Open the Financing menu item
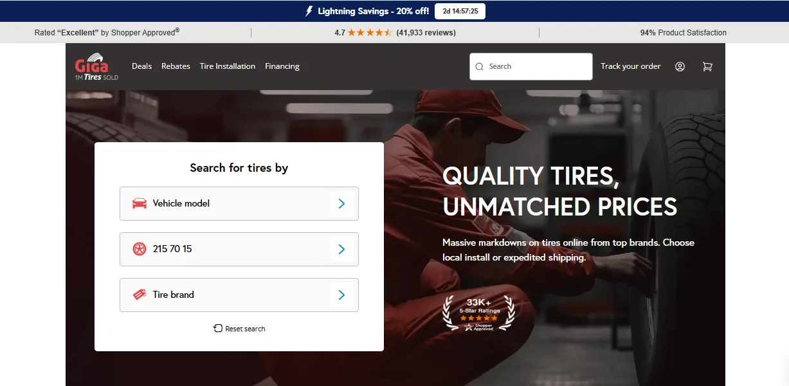The image size is (789, 386). point(282,66)
